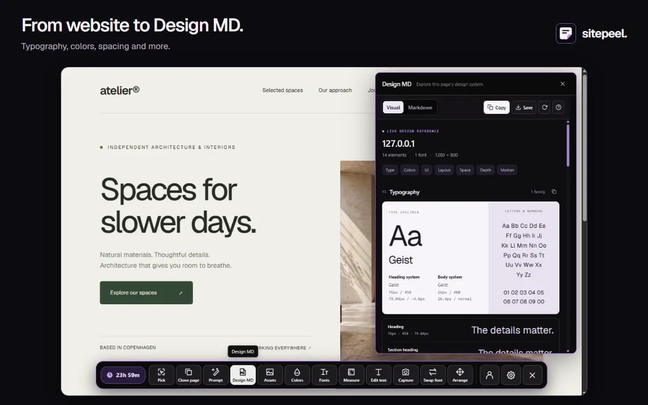Select the Pick tool in bottom toolbar

click(x=161, y=375)
